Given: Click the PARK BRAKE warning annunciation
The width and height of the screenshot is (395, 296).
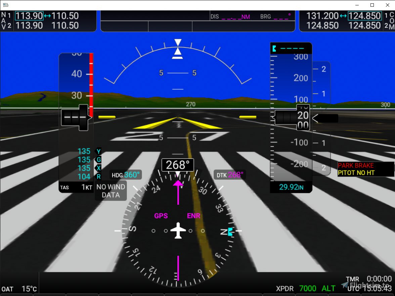Looking at the screenshot, I should tap(356, 165).
